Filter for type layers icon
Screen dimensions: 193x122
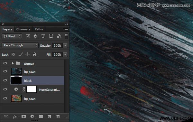click(43, 36)
